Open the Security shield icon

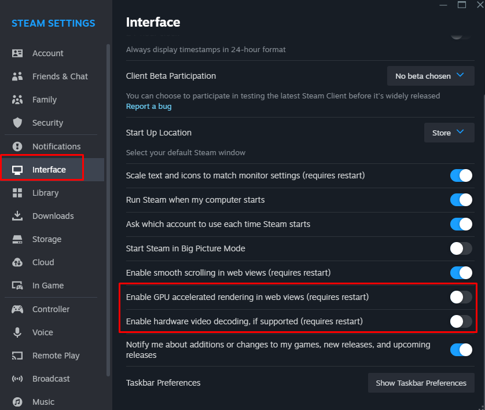click(17, 123)
